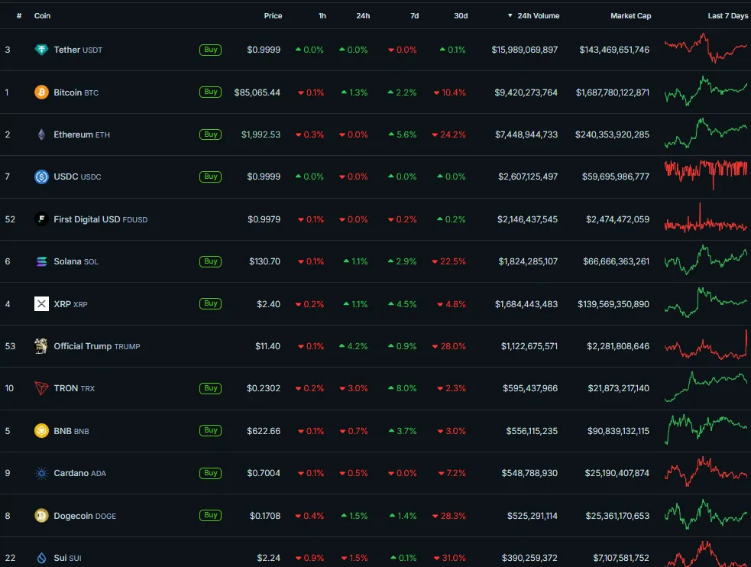Buy Bitcoin BTC
The height and width of the screenshot is (567, 751).
point(210,92)
